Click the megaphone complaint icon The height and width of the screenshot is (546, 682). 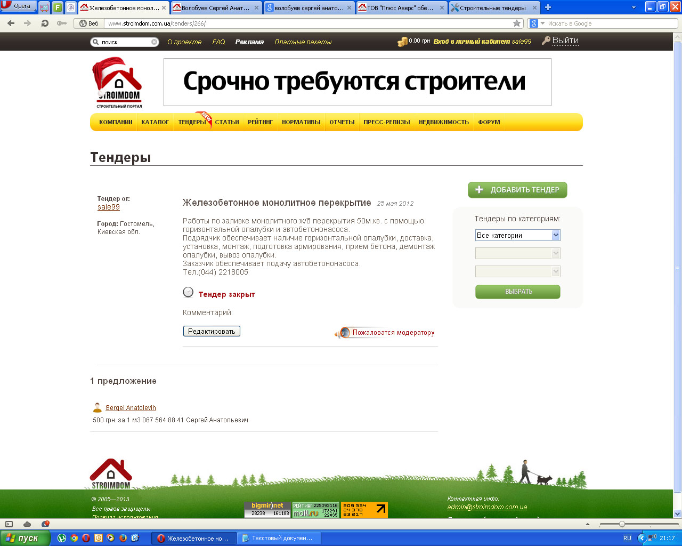[342, 333]
